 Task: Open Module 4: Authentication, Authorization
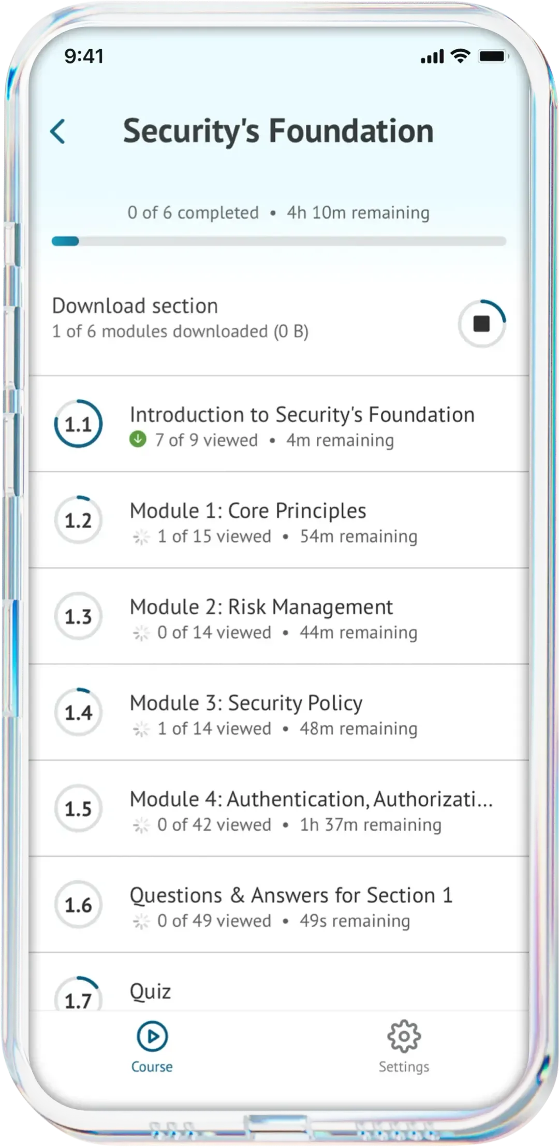pyautogui.click(x=278, y=808)
